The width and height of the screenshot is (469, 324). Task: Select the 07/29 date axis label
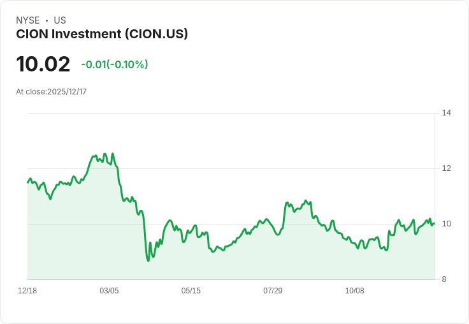[x=273, y=291]
